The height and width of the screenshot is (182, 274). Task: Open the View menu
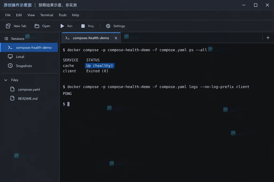(31, 15)
